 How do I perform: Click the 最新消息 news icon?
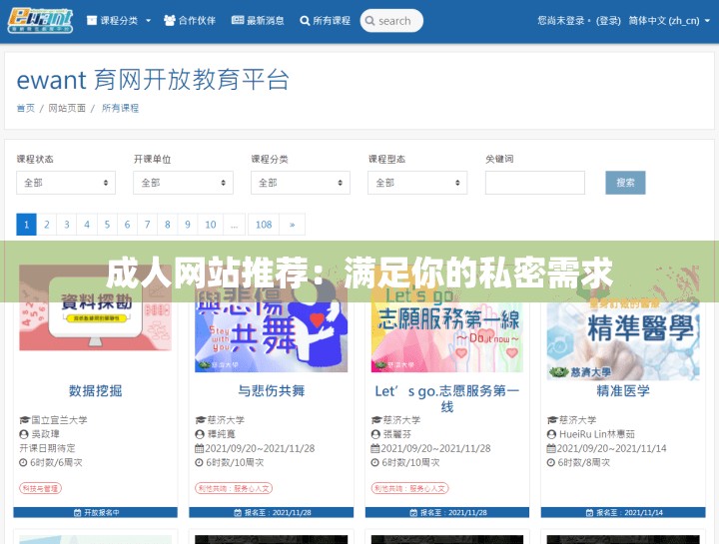click(x=238, y=20)
